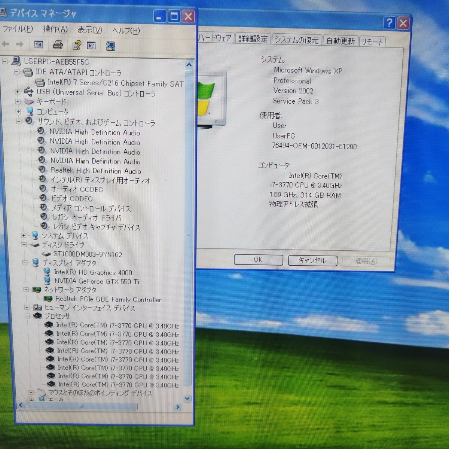Screen dimensions: 449x449
Task: Click the Properties toolbar icon with question mark
Action: click(77, 45)
